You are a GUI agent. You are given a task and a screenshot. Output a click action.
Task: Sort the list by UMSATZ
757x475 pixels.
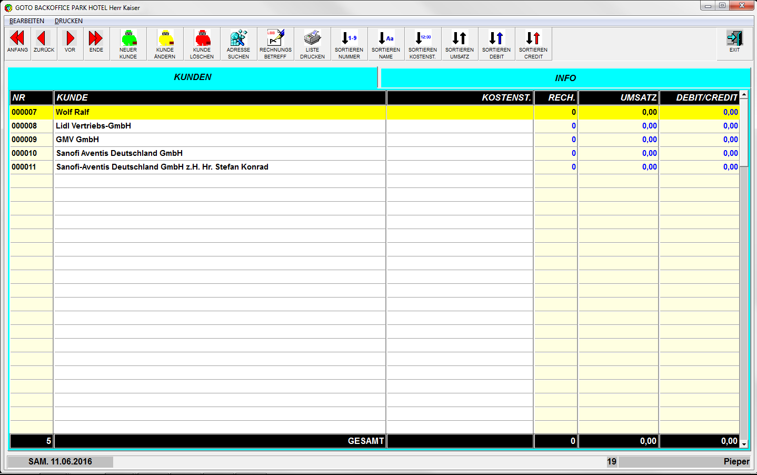pyautogui.click(x=460, y=44)
